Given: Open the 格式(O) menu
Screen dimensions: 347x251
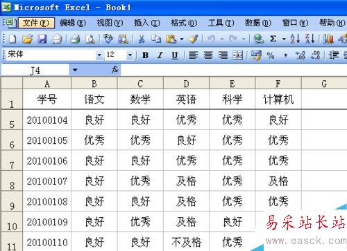Looking at the screenshot, I should (184, 23).
